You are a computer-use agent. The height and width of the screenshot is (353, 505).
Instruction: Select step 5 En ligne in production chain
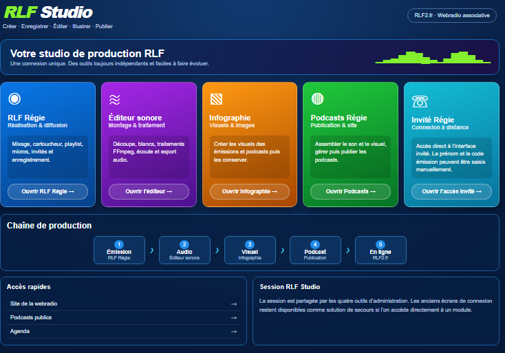pyautogui.click(x=380, y=250)
